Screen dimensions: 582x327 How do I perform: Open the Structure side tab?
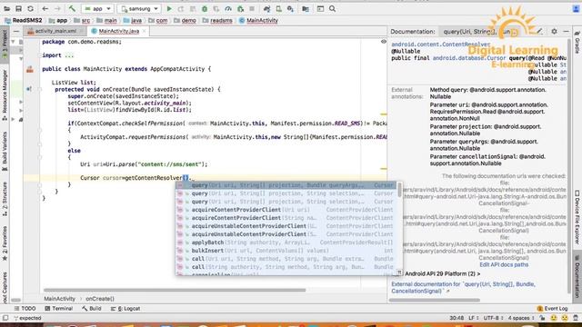point(5,199)
